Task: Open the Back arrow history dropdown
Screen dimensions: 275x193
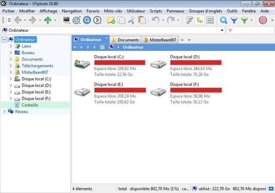Action: [25, 20]
